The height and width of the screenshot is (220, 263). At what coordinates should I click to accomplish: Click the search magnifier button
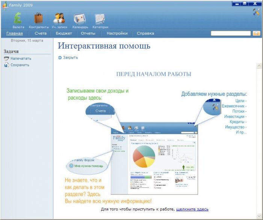click(257, 33)
